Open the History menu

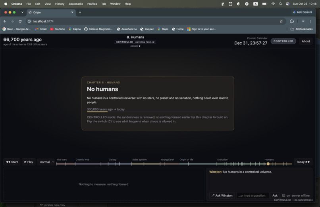pyautogui.click(x=60, y=4)
